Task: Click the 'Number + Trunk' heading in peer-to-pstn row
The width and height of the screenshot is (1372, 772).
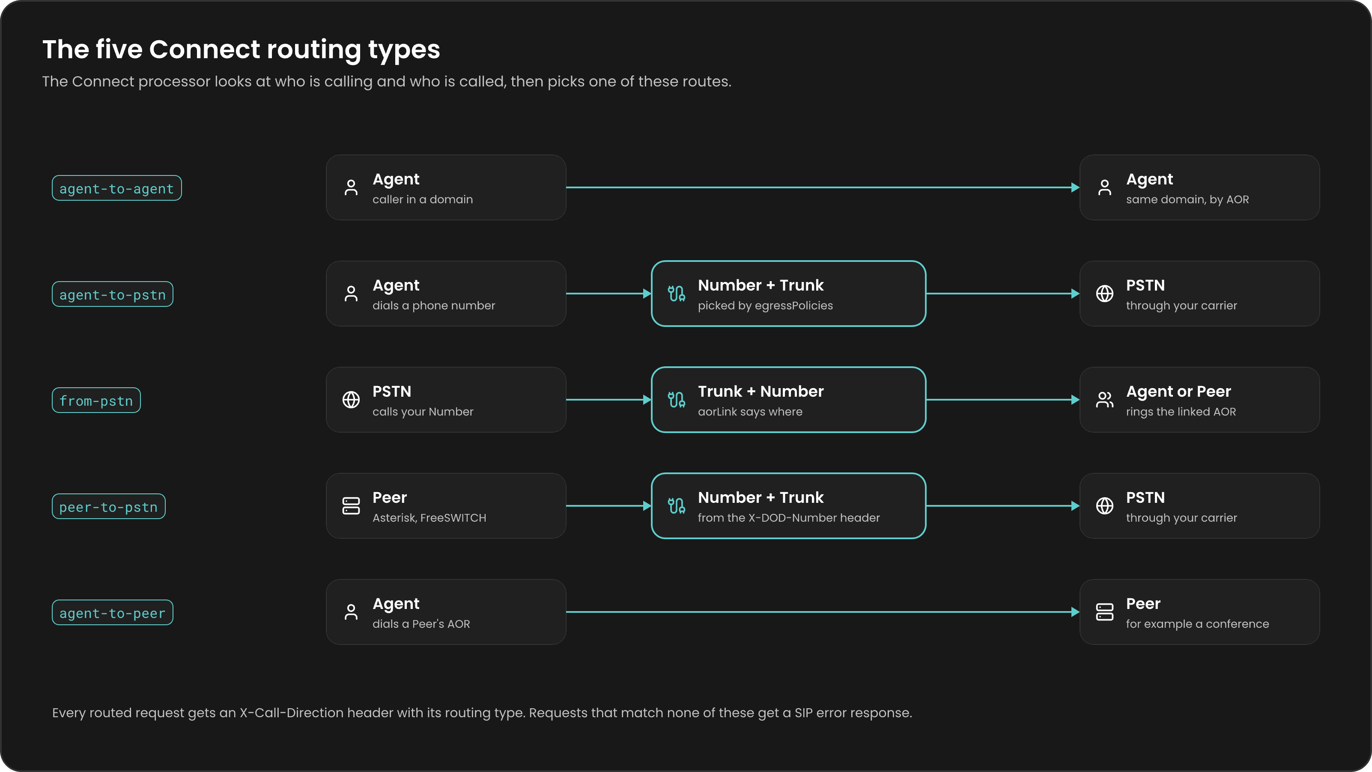Action: click(761, 497)
